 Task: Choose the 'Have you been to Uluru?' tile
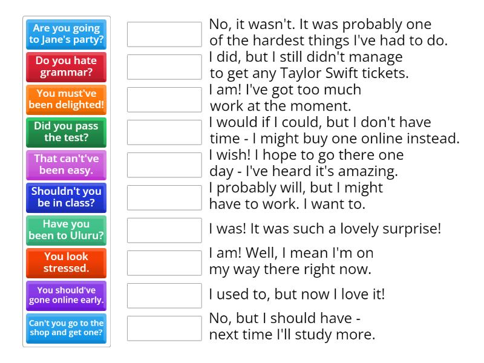coord(67,231)
